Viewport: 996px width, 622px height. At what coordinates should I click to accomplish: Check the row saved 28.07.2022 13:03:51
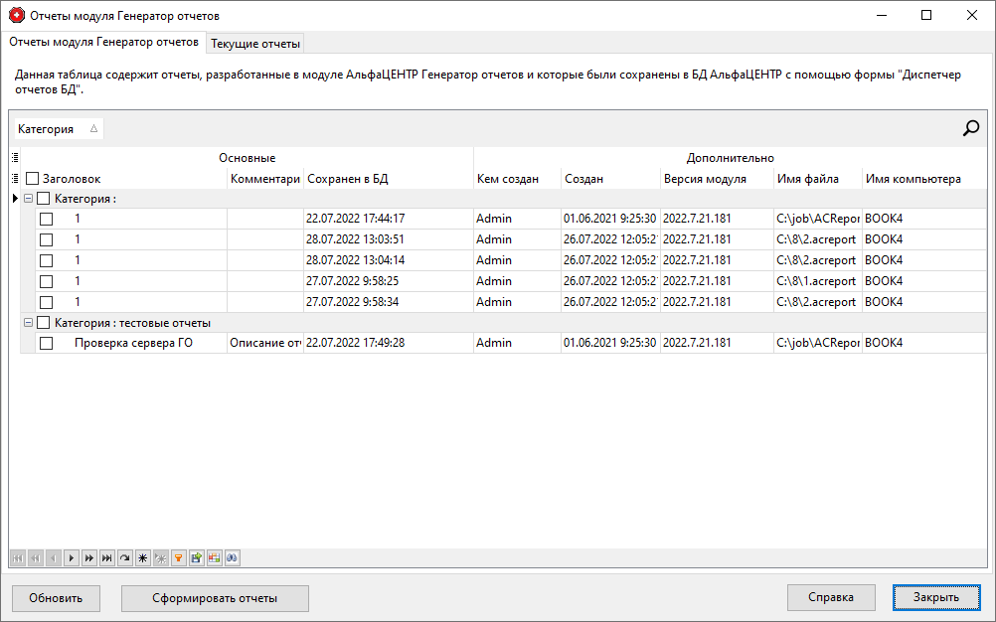click(x=47, y=239)
